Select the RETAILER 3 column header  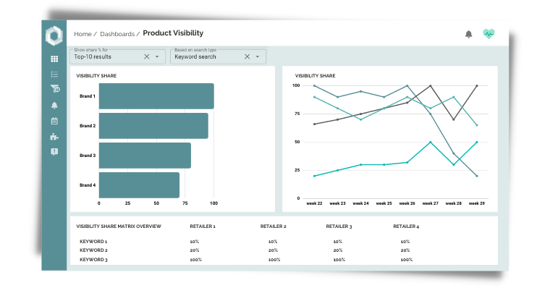(x=339, y=226)
